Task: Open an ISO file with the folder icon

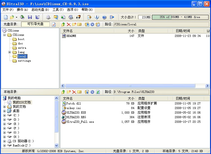Action: [x=12, y=17]
